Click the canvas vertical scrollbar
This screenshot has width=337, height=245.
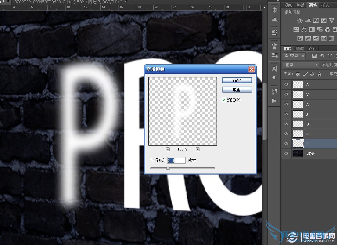click(x=264, y=111)
